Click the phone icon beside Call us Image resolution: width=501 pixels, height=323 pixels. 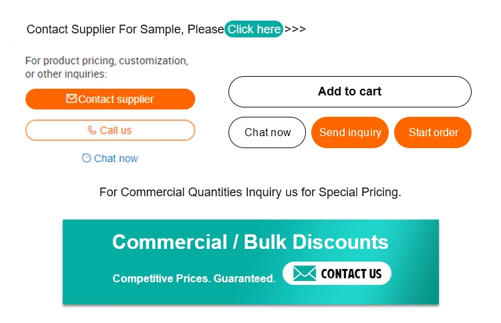pyautogui.click(x=92, y=130)
